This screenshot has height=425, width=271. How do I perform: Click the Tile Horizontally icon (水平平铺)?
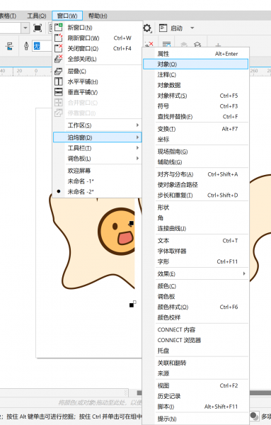(59, 81)
